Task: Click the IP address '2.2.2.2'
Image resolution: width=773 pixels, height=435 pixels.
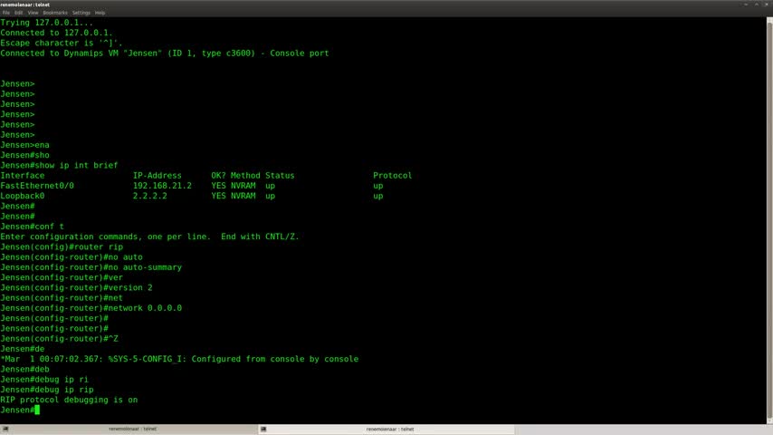Action: point(150,196)
